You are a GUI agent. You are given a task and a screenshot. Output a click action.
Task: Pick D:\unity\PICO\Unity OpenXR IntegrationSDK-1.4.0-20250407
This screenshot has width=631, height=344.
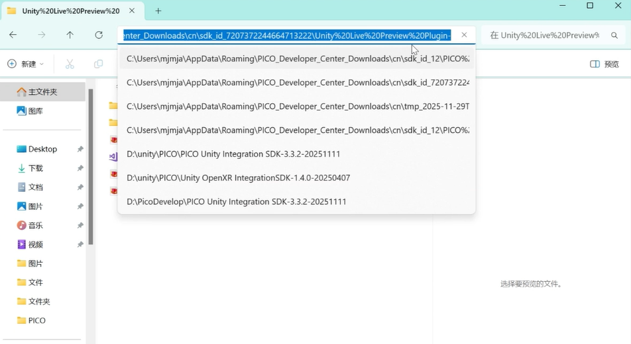[297, 178]
